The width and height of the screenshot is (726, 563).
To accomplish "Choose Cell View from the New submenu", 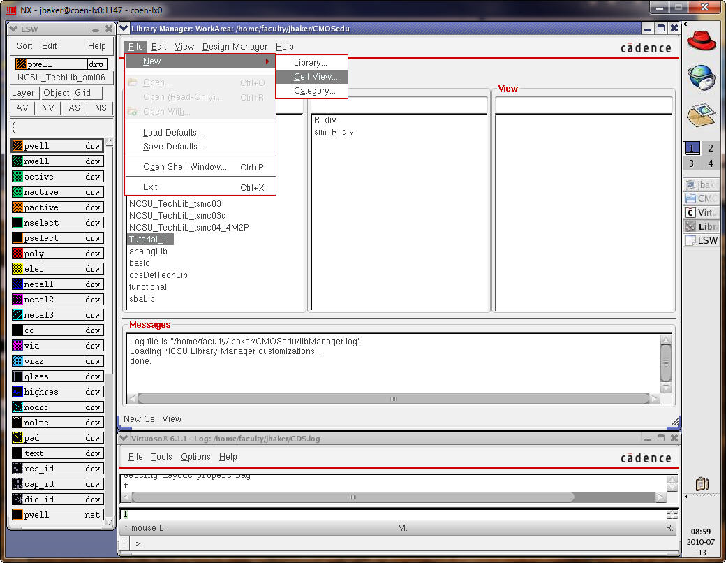I will point(316,77).
